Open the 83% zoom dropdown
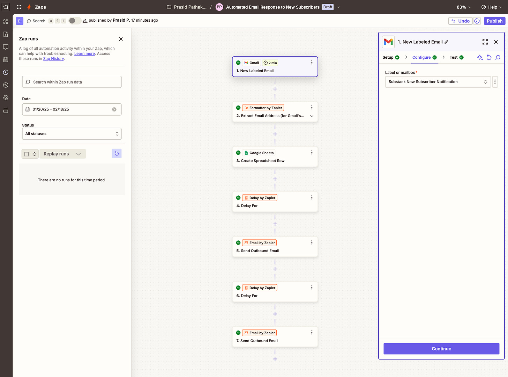This screenshot has width=508, height=377. point(464,7)
